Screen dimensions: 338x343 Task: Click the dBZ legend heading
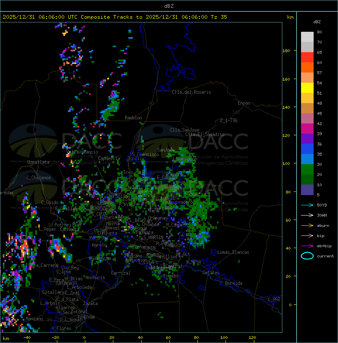pyautogui.click(x=317, y=22)
